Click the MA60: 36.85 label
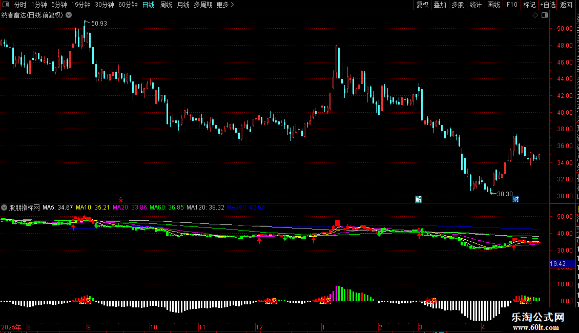Viewport: 579px width, 333px height. [x=167, y=207]
